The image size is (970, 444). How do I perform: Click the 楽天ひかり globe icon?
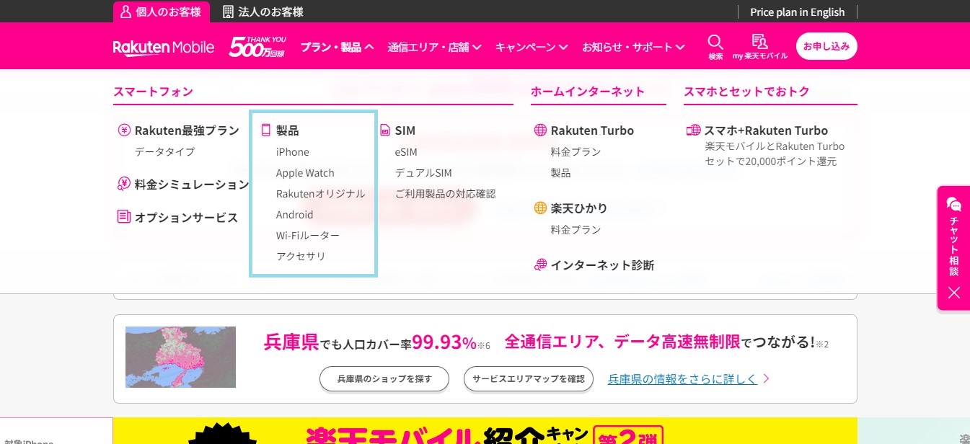pyautogui.click(x=540, y=208)
